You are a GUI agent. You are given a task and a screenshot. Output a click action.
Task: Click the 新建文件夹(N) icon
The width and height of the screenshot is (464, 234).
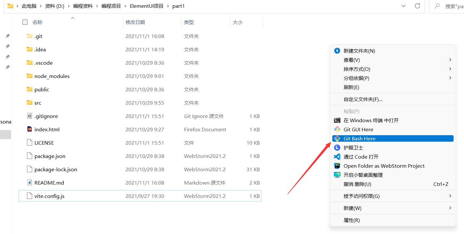click(x=337, y=51)
